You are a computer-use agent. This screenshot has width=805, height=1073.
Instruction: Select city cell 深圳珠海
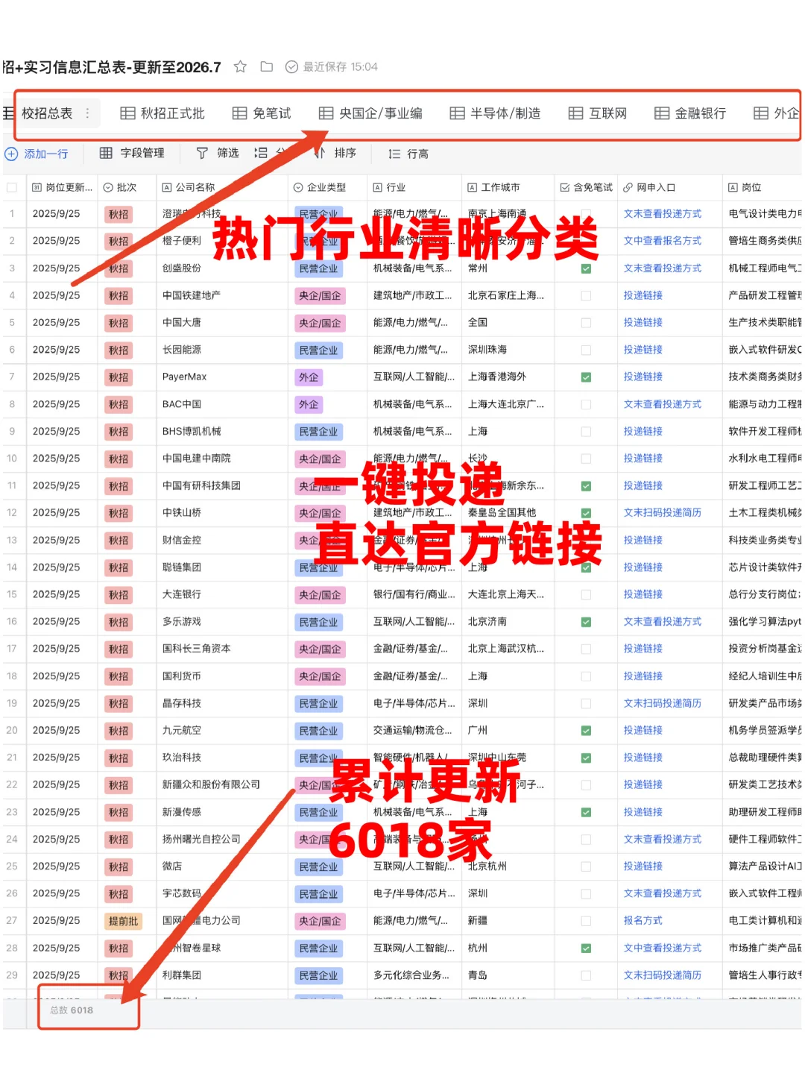click(508, 350)
